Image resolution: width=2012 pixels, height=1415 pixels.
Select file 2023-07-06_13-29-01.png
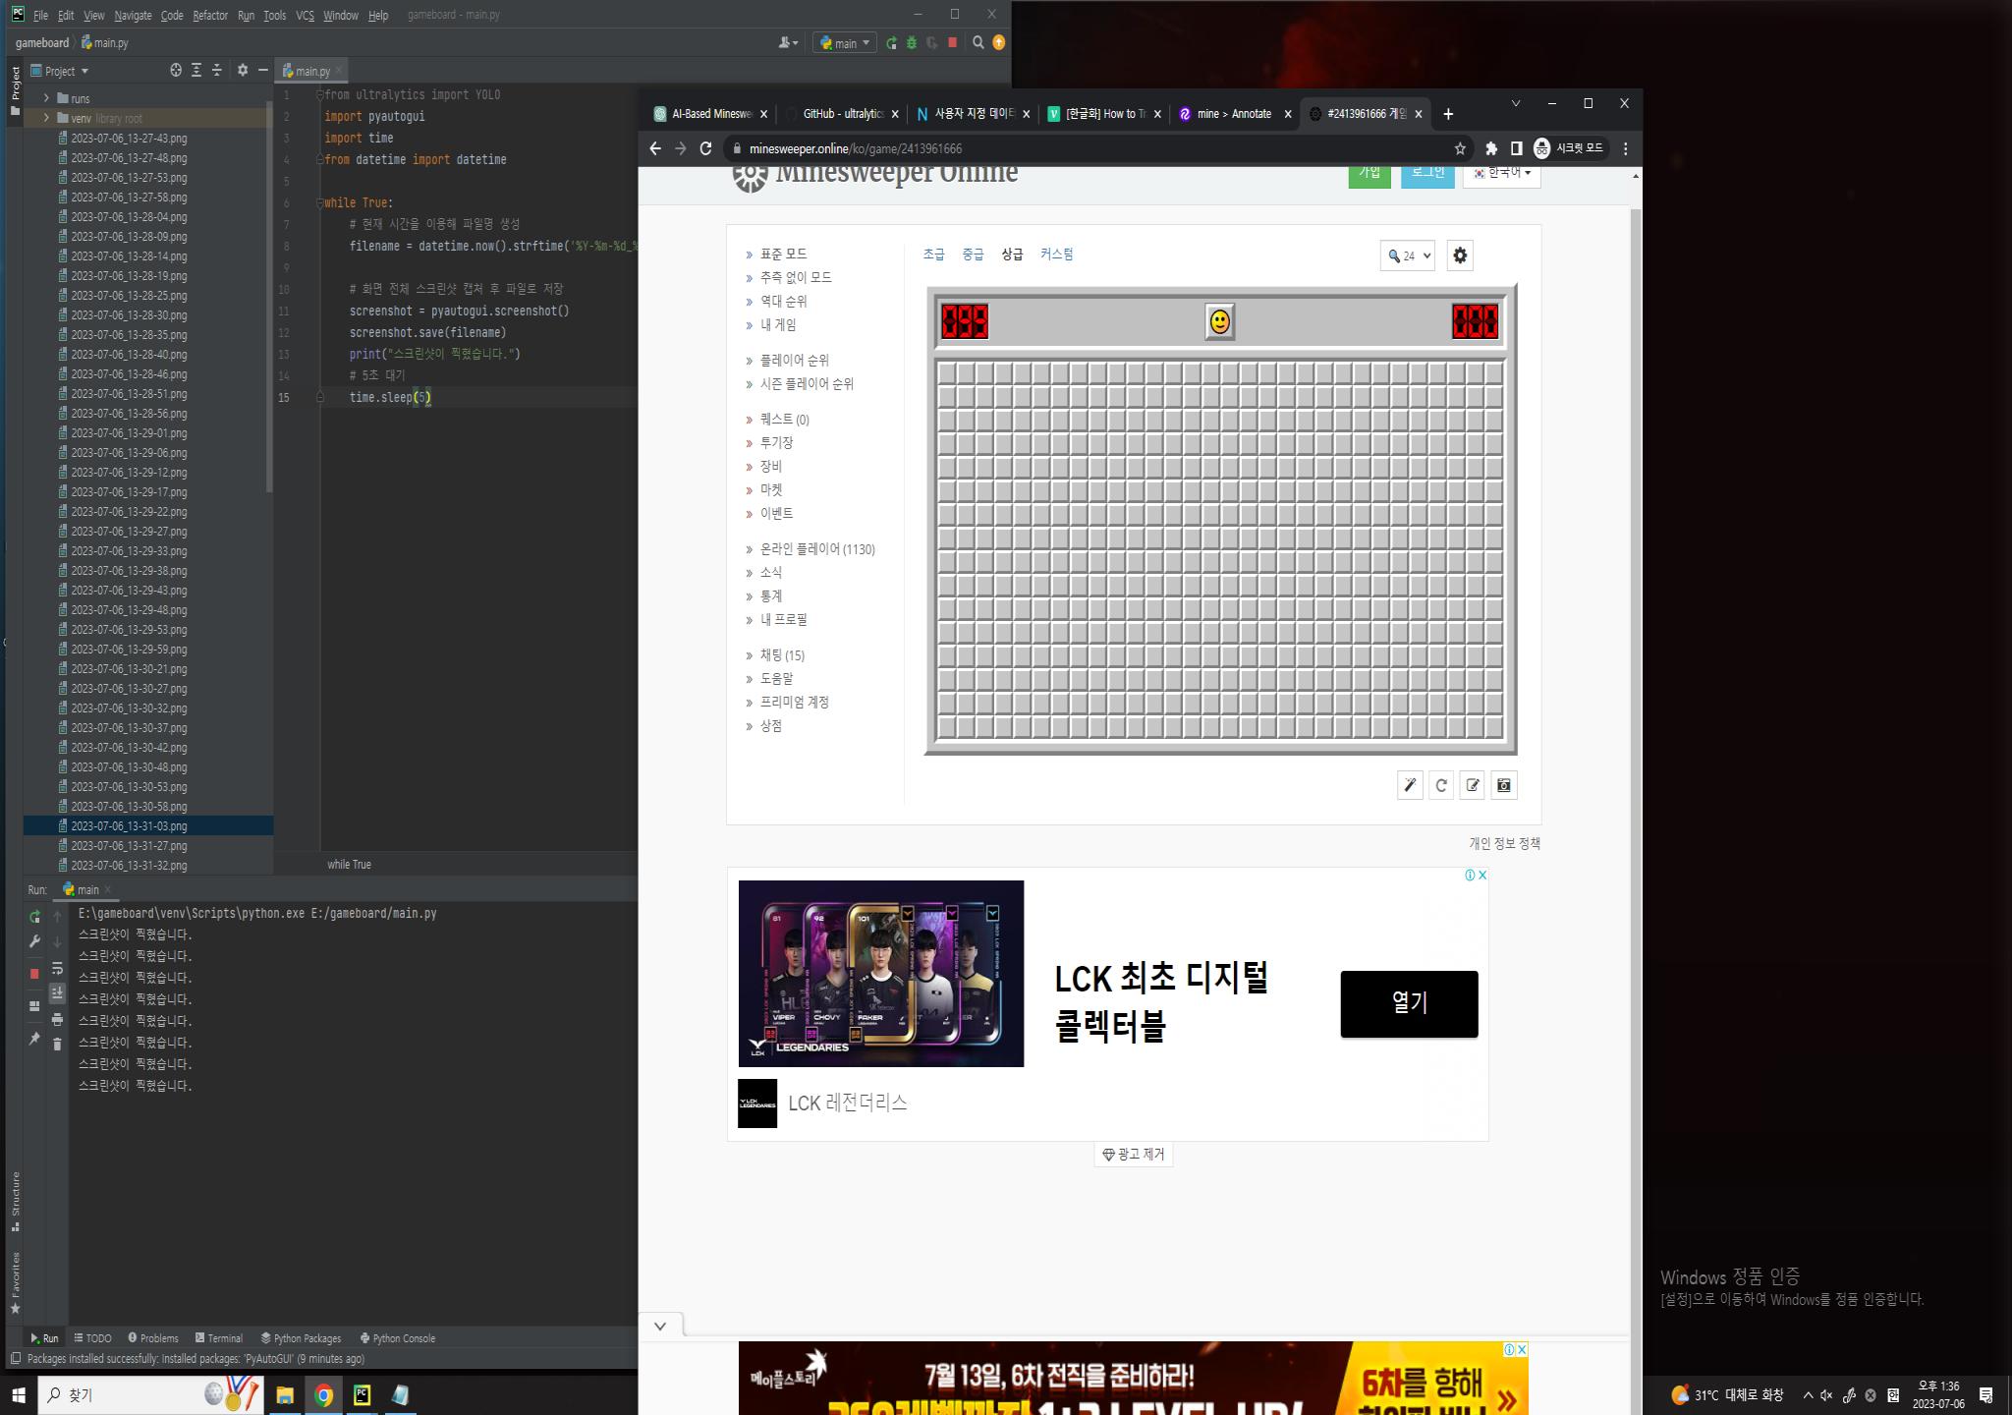pos(129,432)
